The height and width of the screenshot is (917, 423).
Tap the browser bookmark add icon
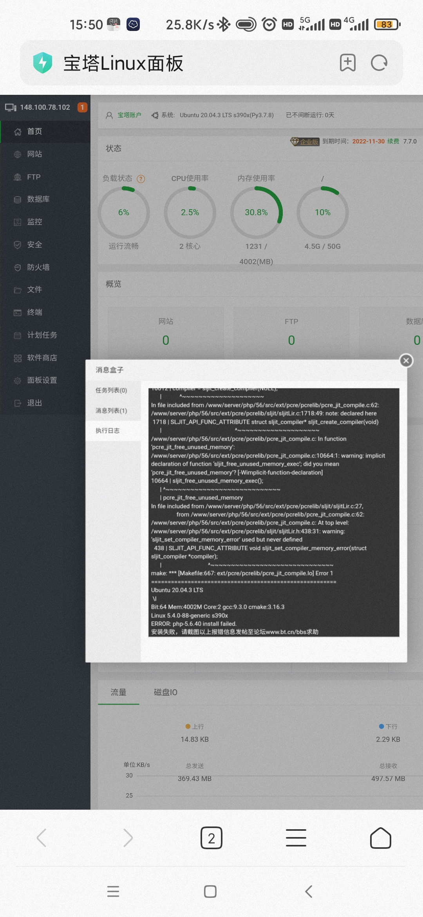click(x=347, y=63)
